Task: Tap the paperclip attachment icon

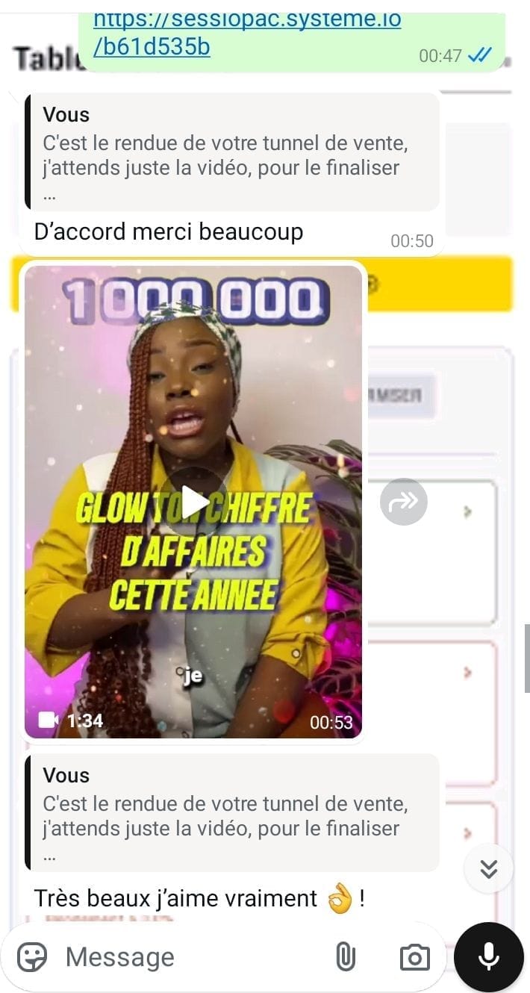Action: [x=346, y=956]
